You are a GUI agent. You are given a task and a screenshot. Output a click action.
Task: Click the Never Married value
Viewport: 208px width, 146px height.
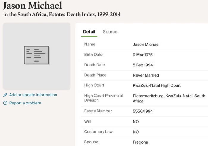(146, 75)
